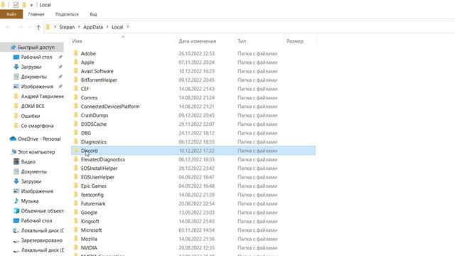The height and width of the screenshot is (256, 455).
Task: Select the fontconfig folder name
Action: click(92, 195)
